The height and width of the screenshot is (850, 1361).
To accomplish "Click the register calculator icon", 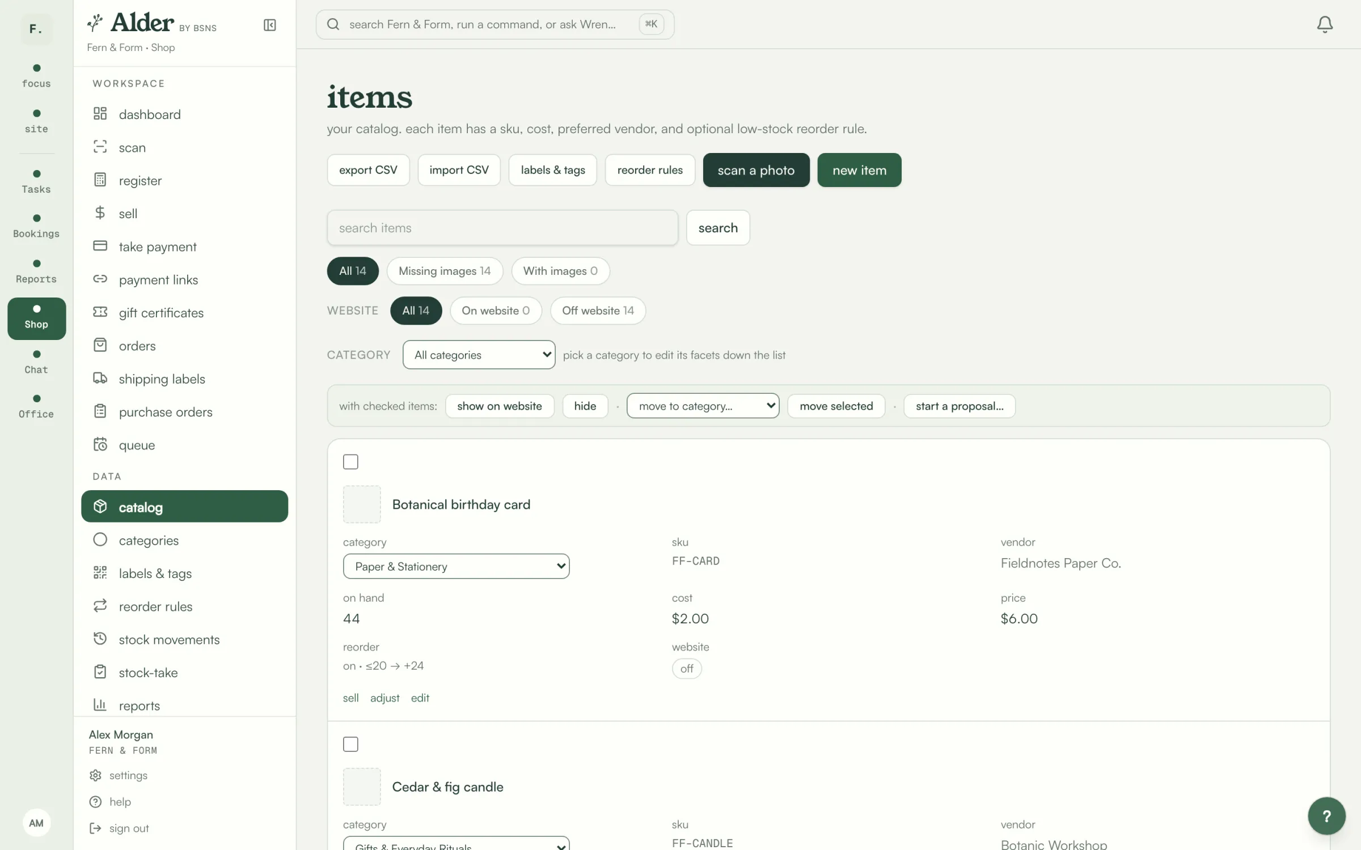I will pos(100,180).
